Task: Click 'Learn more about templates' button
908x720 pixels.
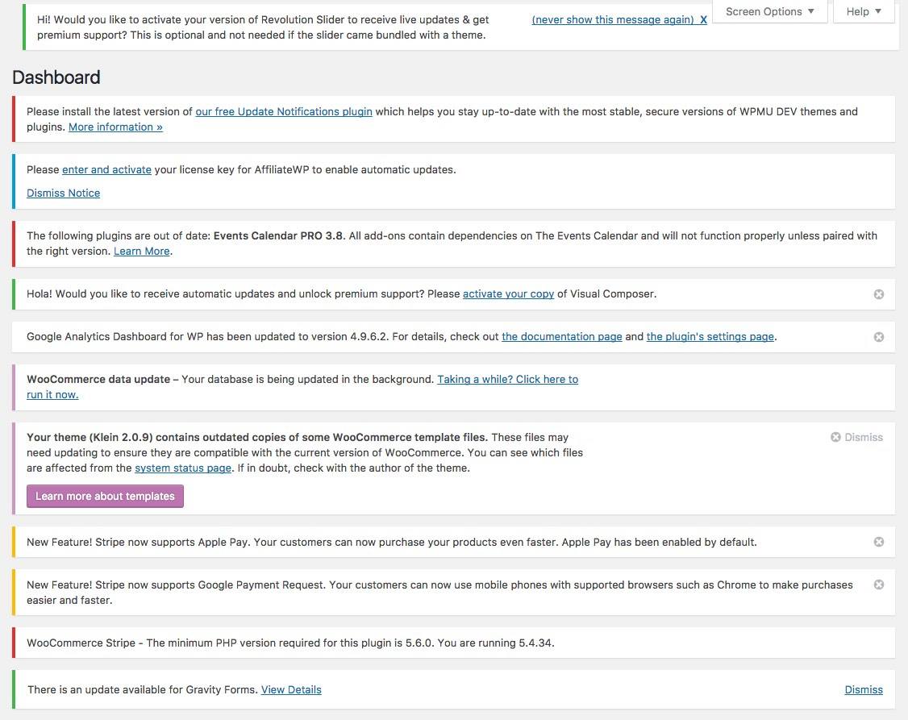Action: tap(105, 496)
